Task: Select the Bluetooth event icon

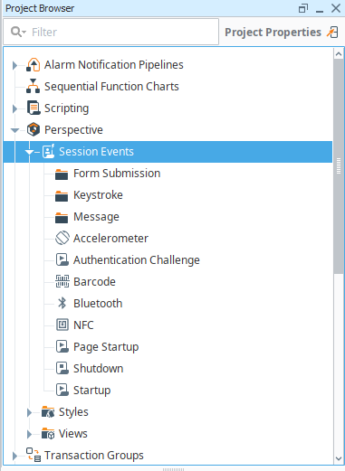Action: tap(62, 303)
